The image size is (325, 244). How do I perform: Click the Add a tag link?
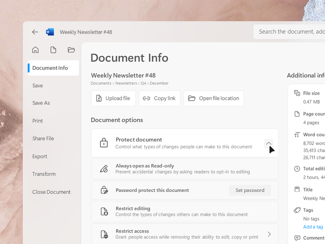click(x=312, y=227)
